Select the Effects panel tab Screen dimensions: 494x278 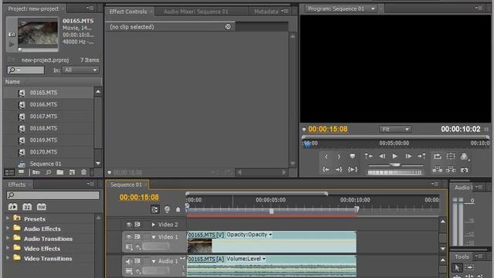17,185
